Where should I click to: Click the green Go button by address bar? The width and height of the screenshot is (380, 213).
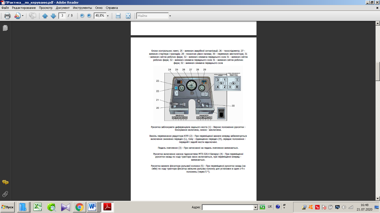click(x=262, y=207)
